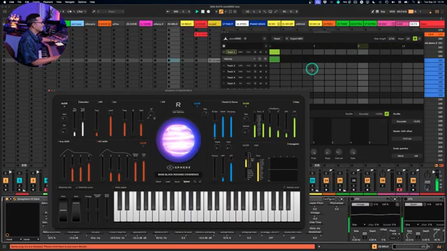Click the Pitch wheel in Zensphere
This screenshot has width=447, height=251.
coord(63,211)
